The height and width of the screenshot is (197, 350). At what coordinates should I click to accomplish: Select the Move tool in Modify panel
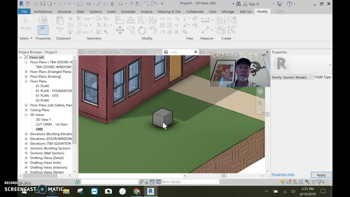pyautogui.click(x=120, y=30)
